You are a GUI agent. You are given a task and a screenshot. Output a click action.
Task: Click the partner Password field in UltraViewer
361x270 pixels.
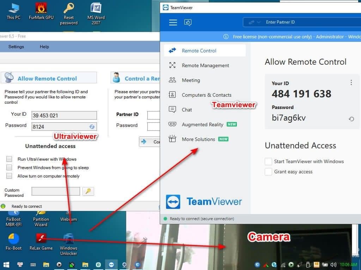click(154, 126)
